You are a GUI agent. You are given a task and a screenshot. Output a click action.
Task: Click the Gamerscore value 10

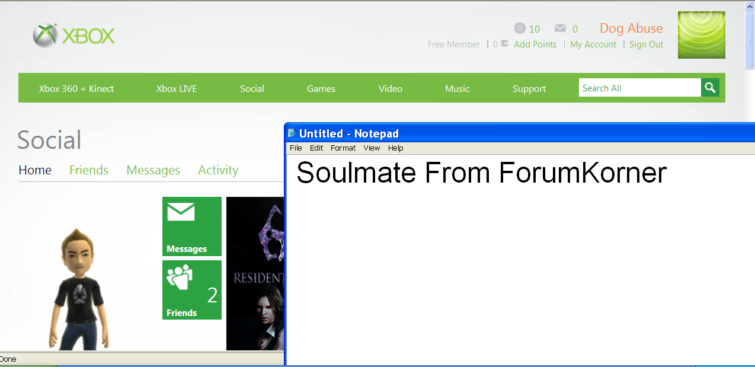point(535,28)
